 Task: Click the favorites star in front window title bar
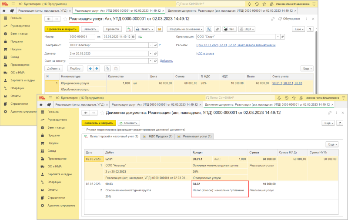point(294,98)
